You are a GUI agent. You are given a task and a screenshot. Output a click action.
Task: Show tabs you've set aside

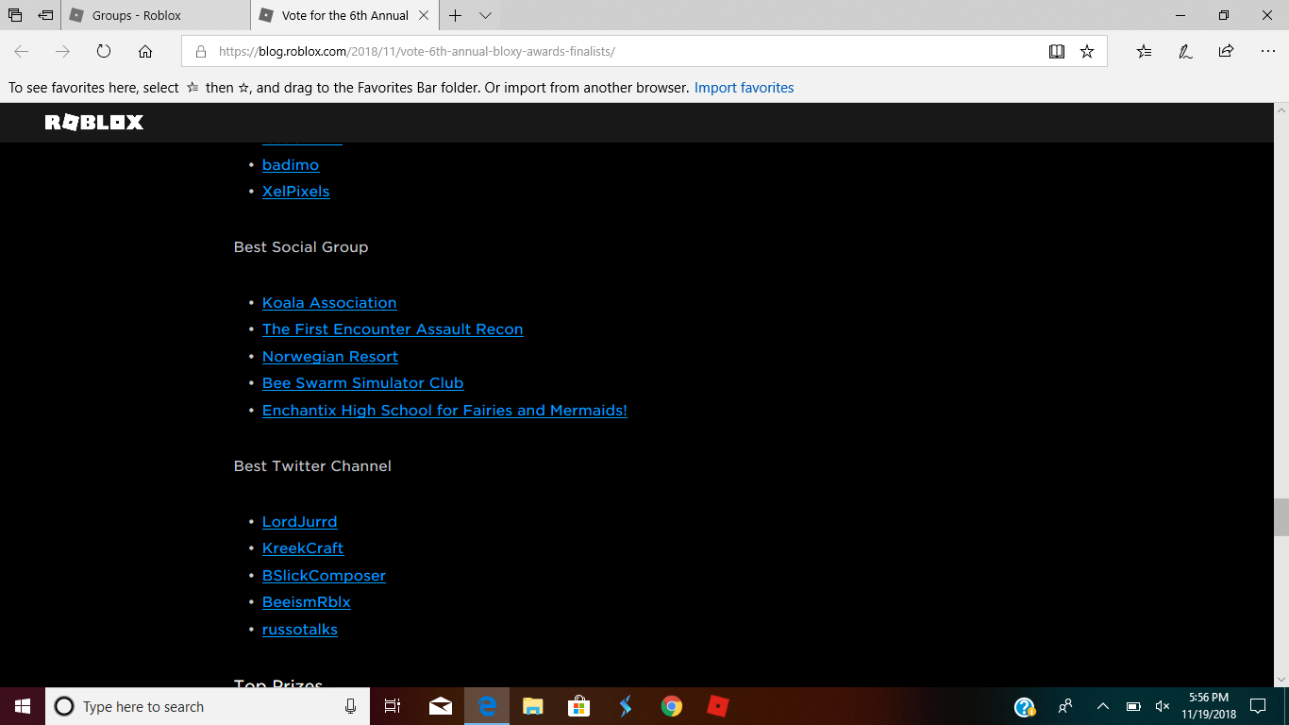pos(15,15)
